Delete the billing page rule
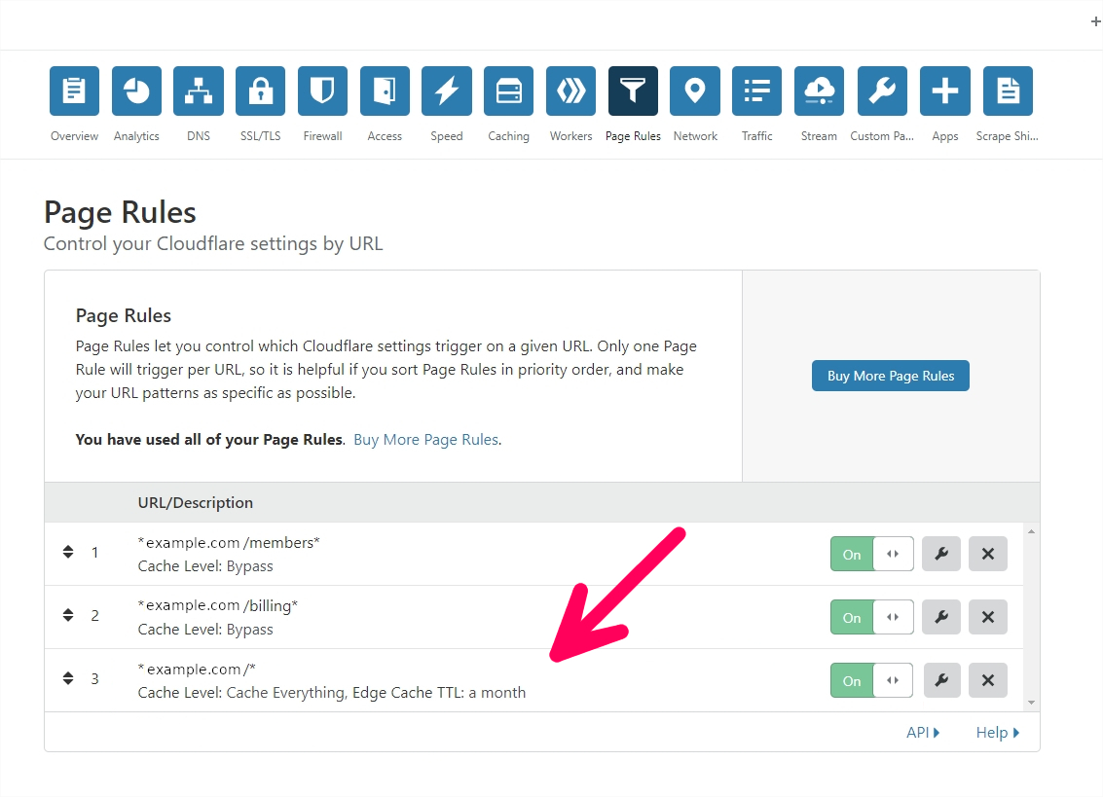 click(987, 617)
